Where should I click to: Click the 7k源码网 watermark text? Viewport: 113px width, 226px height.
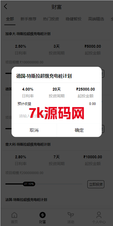tap(56, 113)
